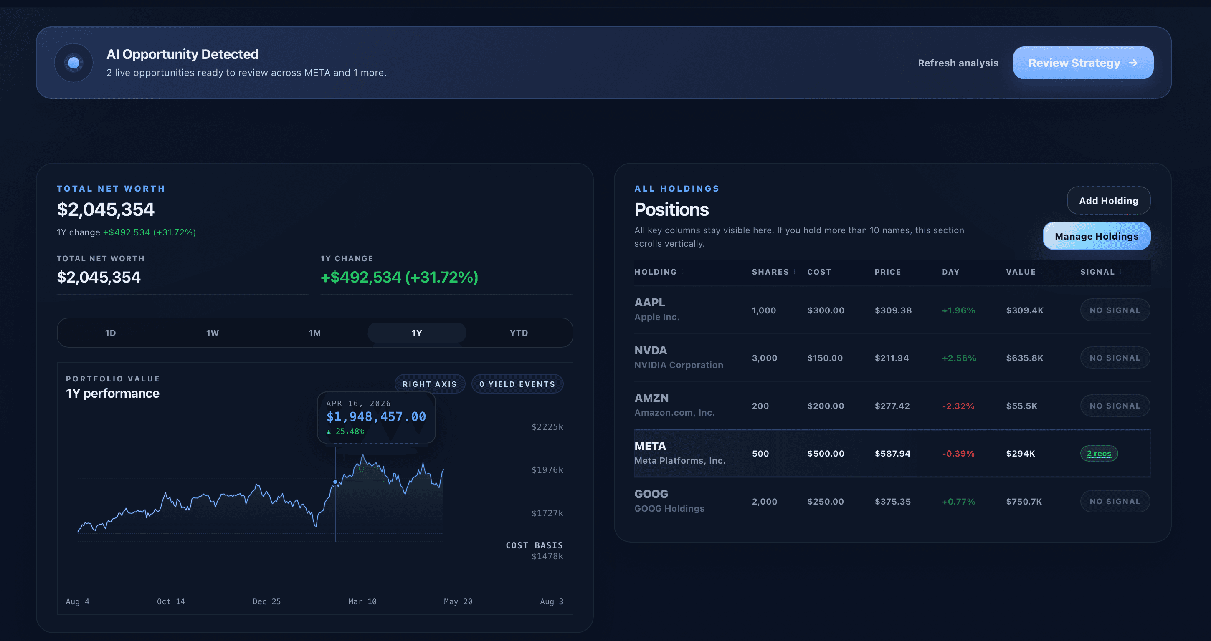Image resolution: width=1211 pixels, height=641 pixels.
Task: Sort by the Shares column sort icon
Action: [x=795, y=272]
